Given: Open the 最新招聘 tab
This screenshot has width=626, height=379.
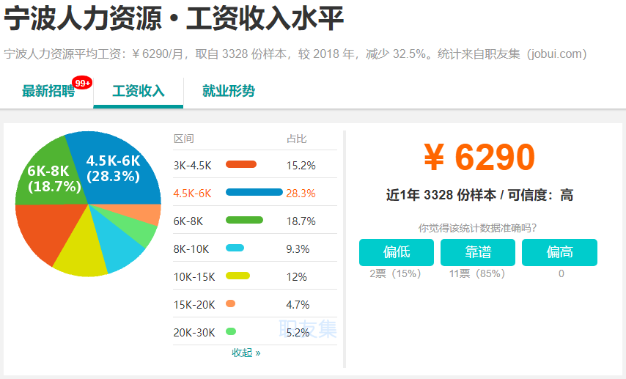Looking at the screenshot, I should (x=48, y=91).
